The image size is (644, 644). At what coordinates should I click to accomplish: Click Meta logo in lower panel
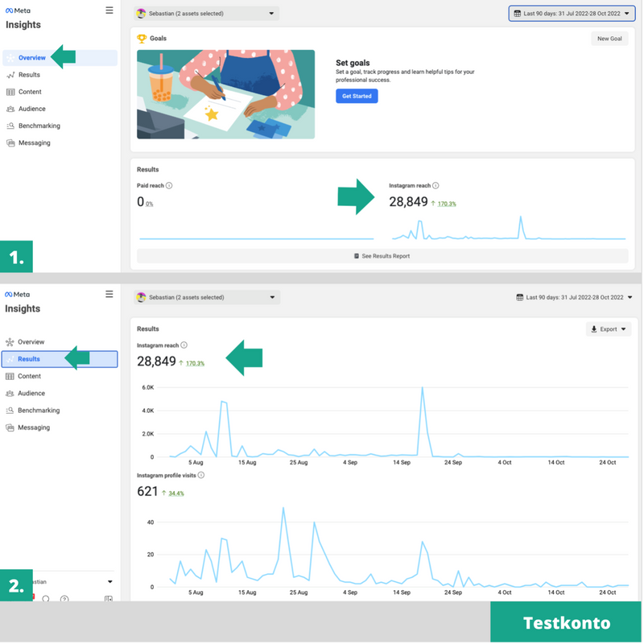17,295
